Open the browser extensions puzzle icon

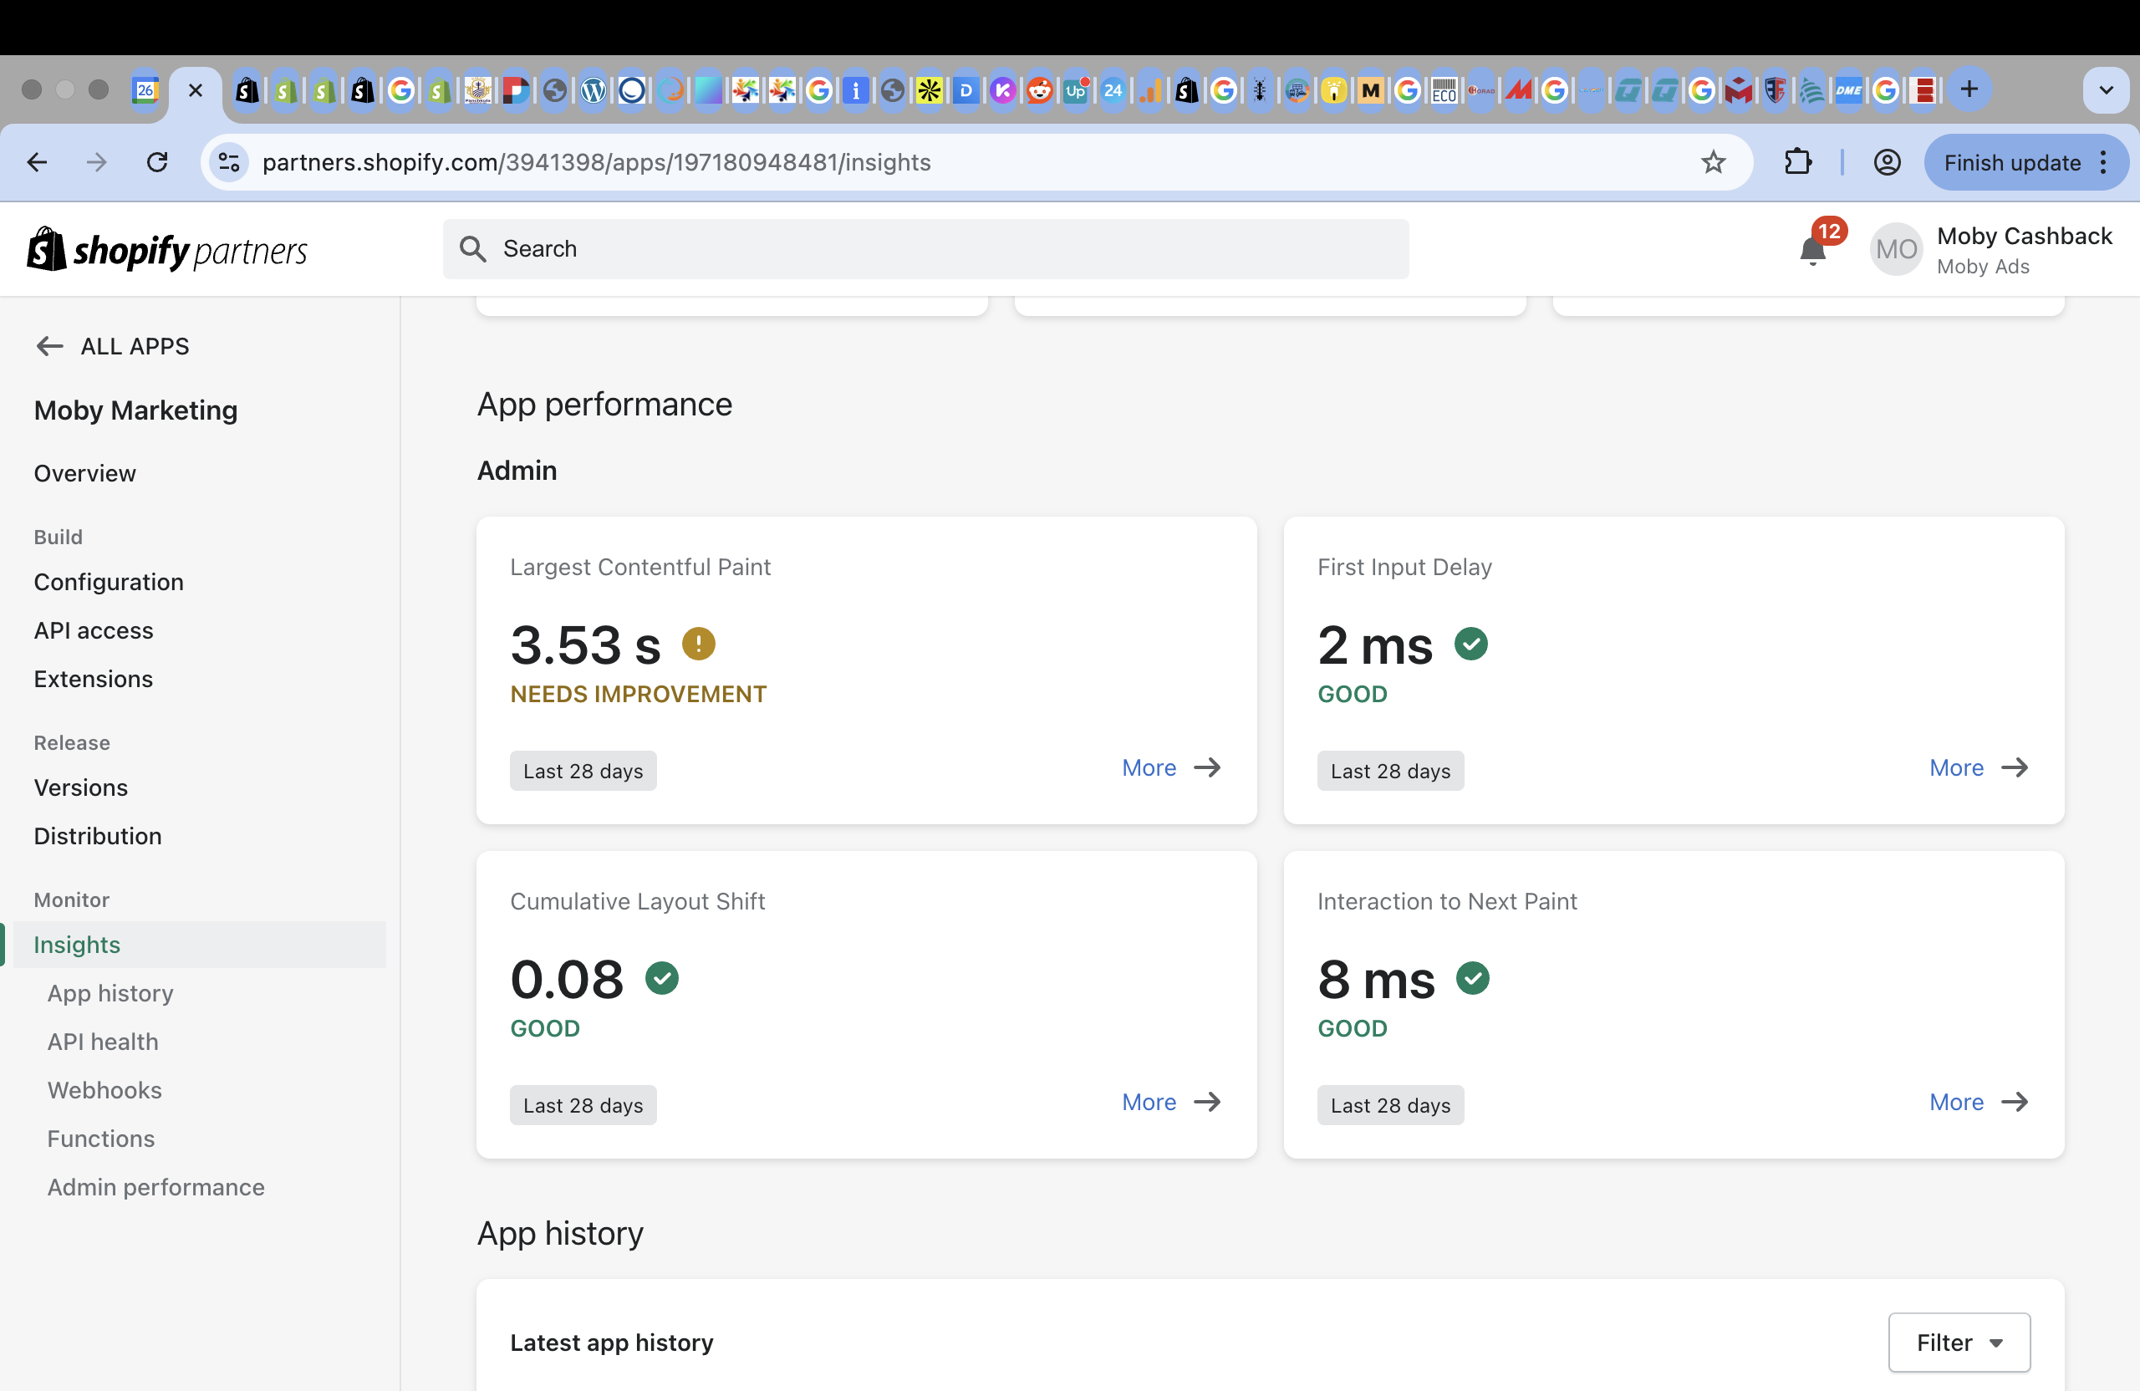(1797, 162)
